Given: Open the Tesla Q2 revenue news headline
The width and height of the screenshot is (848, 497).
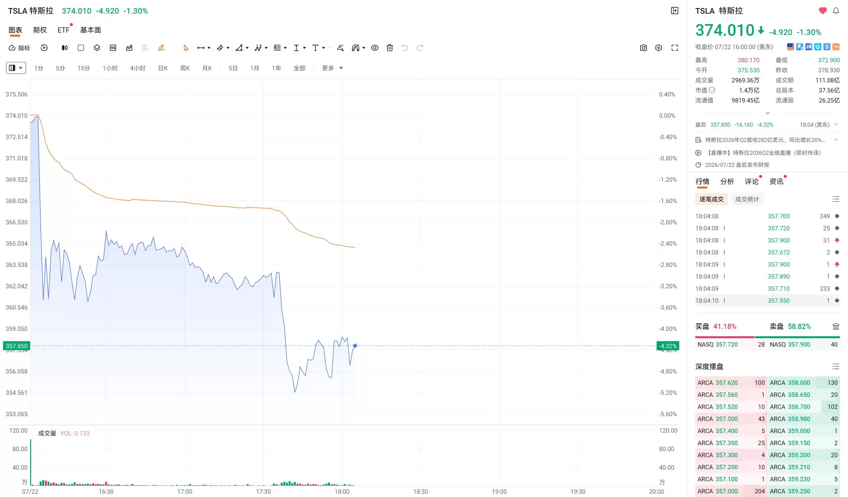Looking at the screenshot, I should tap(765, 140).
